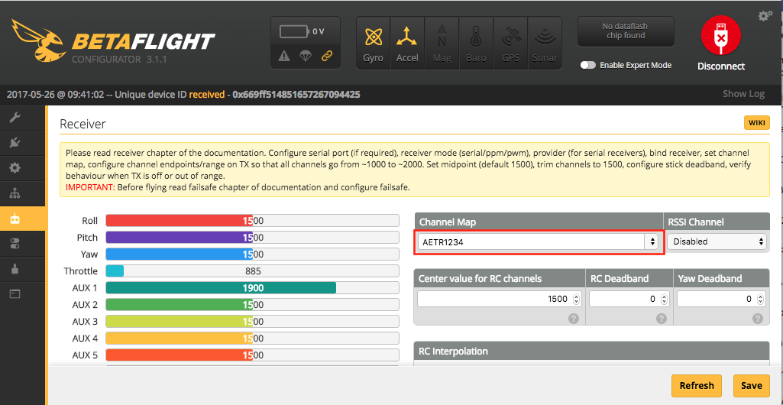Click the AUX 5 channel bar
783x405 pixels.
coord(252,355)
